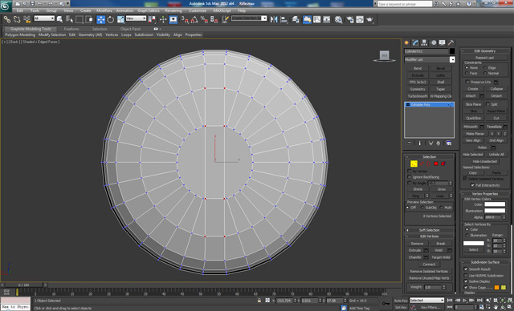Click the Bind to Space Warp icon
Image resolution: width=514 pixels, height=311 pixels.
click(x=27, y=19)
